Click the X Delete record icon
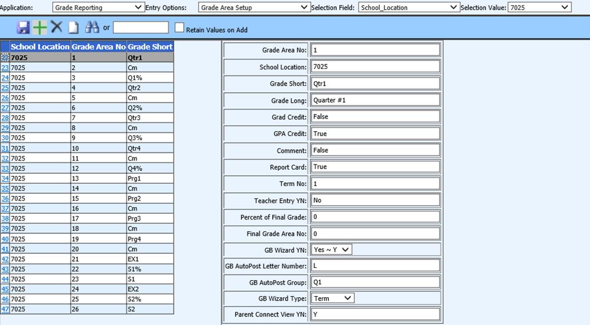This screenshot has width=590, height=325. coord(57,27)
